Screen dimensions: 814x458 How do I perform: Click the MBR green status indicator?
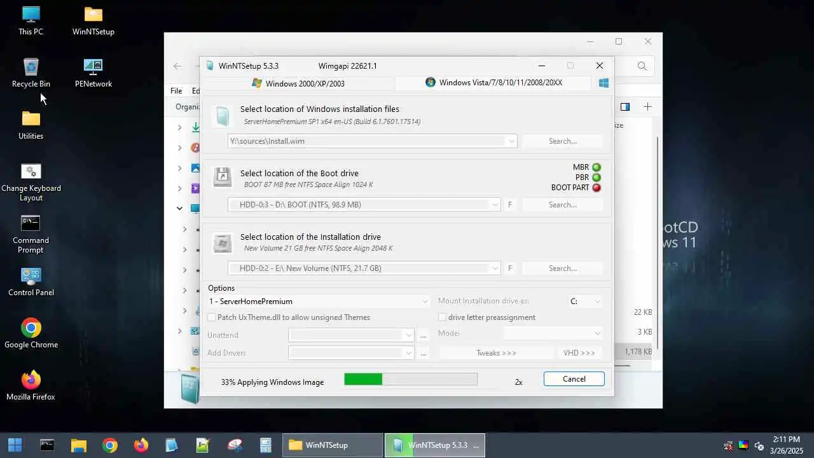(x=597, y=167)
